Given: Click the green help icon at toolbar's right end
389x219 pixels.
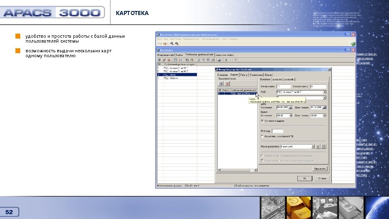Looking at the screenshot, I should tap(353, 44).
